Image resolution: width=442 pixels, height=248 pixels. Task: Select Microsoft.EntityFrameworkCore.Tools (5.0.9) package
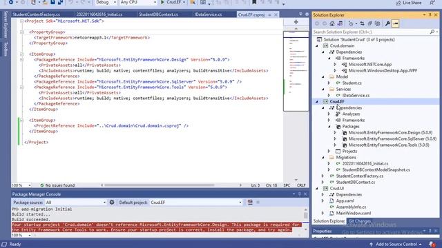click(x=389, y=145)
